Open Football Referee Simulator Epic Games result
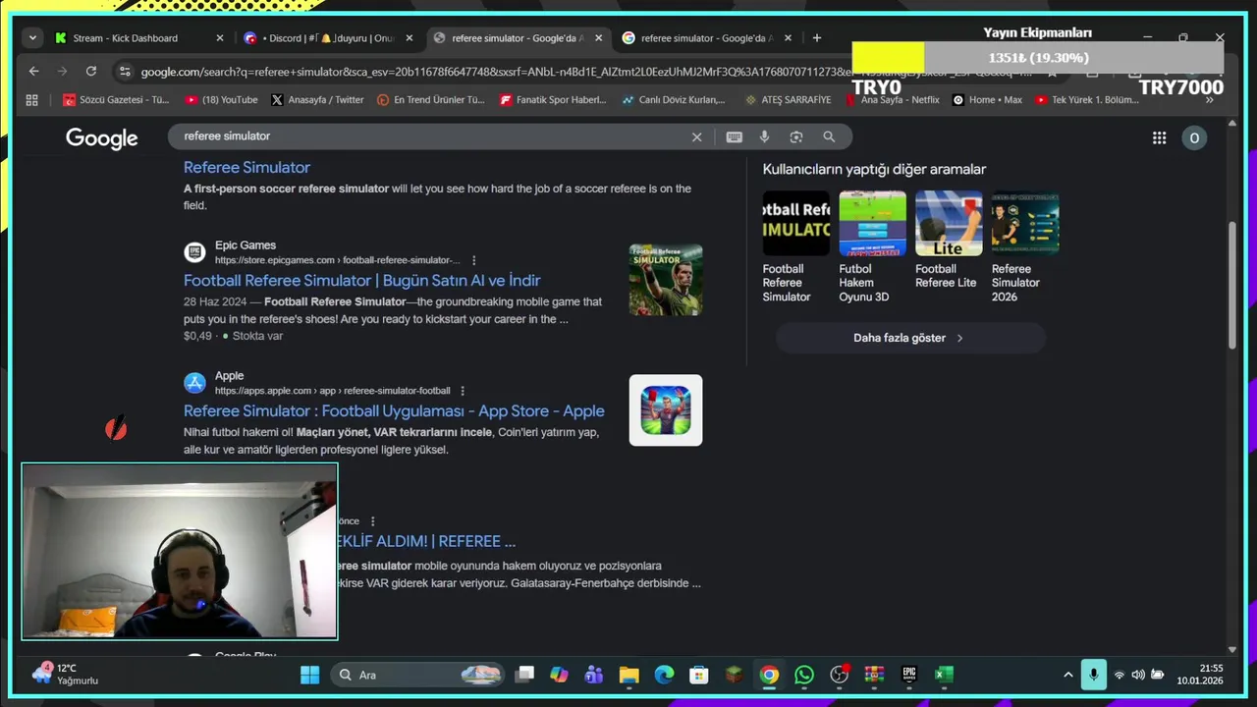This screenshot has height=707, width=1257. pos(361,281)
